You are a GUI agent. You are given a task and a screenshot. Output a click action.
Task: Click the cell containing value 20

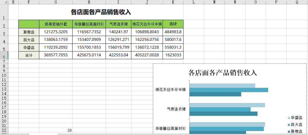(69, 130)
